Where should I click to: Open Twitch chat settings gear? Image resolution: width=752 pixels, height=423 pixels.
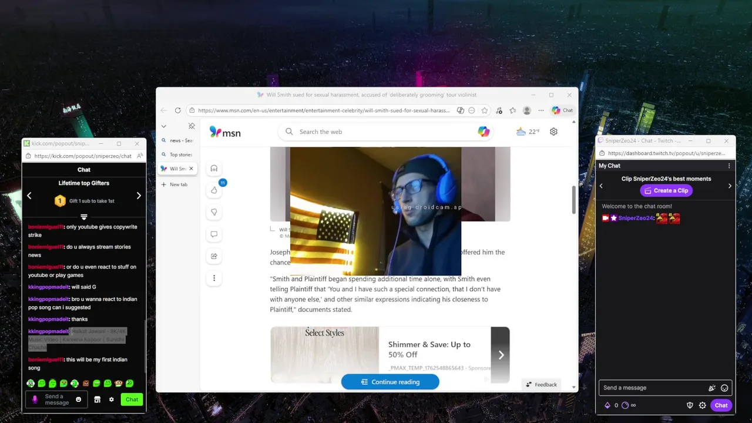702,405
